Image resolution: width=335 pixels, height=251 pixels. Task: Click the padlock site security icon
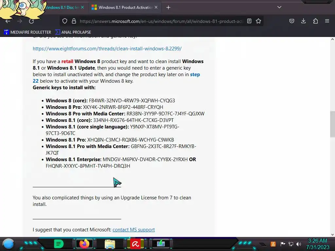pos(74,21)
